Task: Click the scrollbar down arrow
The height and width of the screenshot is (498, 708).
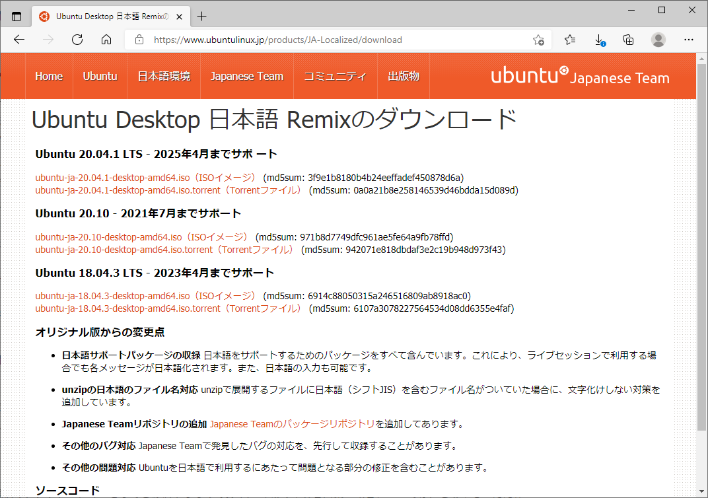Action: coord(701,491)
